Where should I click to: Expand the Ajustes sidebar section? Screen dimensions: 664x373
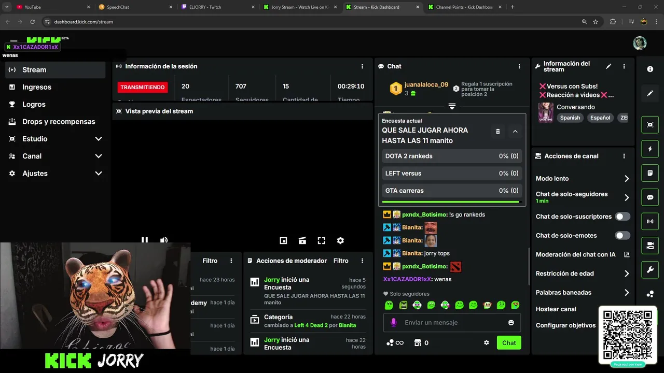click(x=99, y=174)
